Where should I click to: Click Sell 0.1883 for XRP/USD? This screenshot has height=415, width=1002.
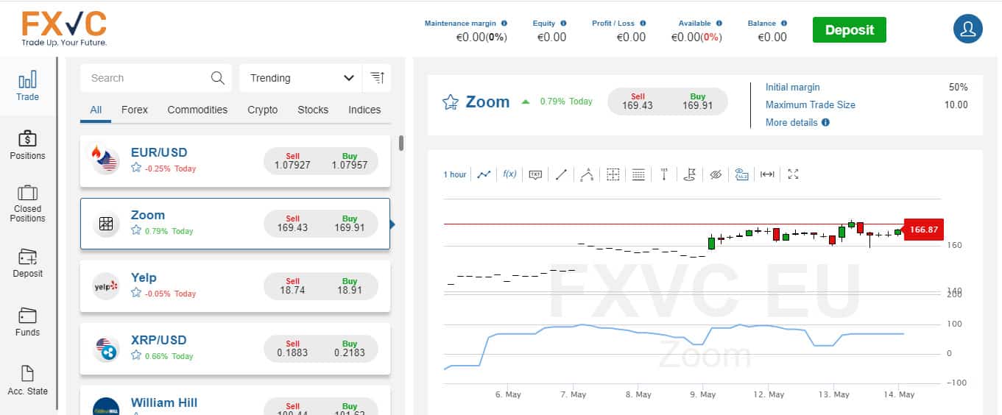click(292, 349)
